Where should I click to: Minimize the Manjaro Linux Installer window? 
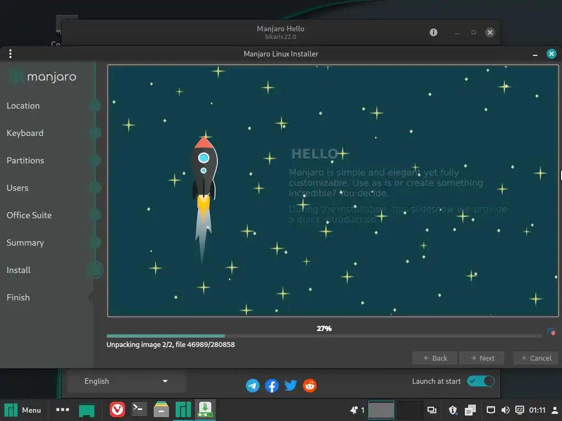pyautogui.click(x=535, y=54)
